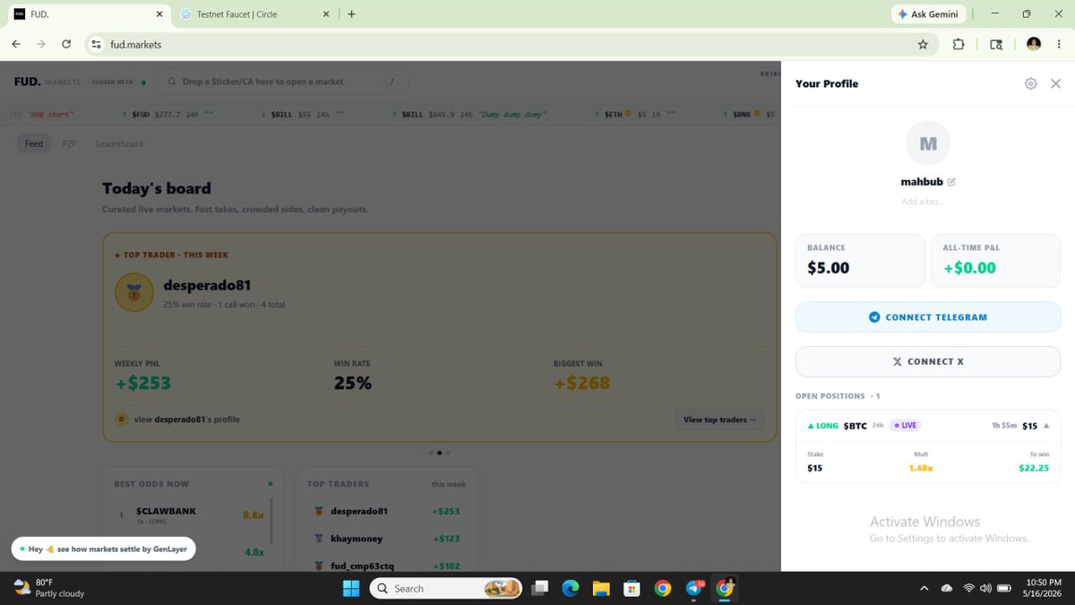Image resolution: width=1075 pixels, height=605 pixels.
Task: Open the Wi-Fi network tray icon
Action: pyautogui.click(x=968, y=589)
